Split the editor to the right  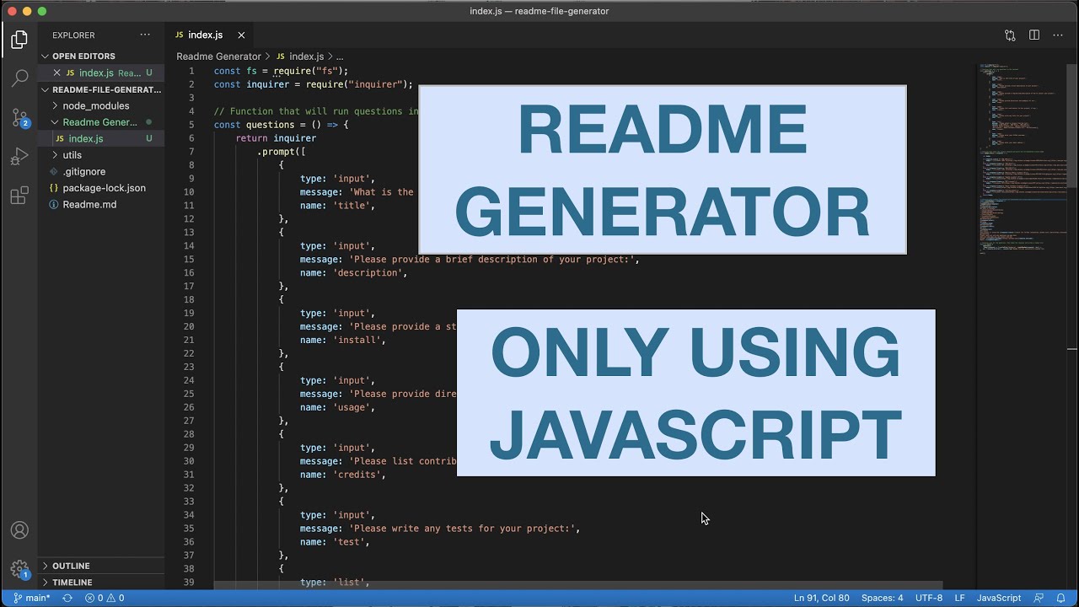coord(1034,35)
